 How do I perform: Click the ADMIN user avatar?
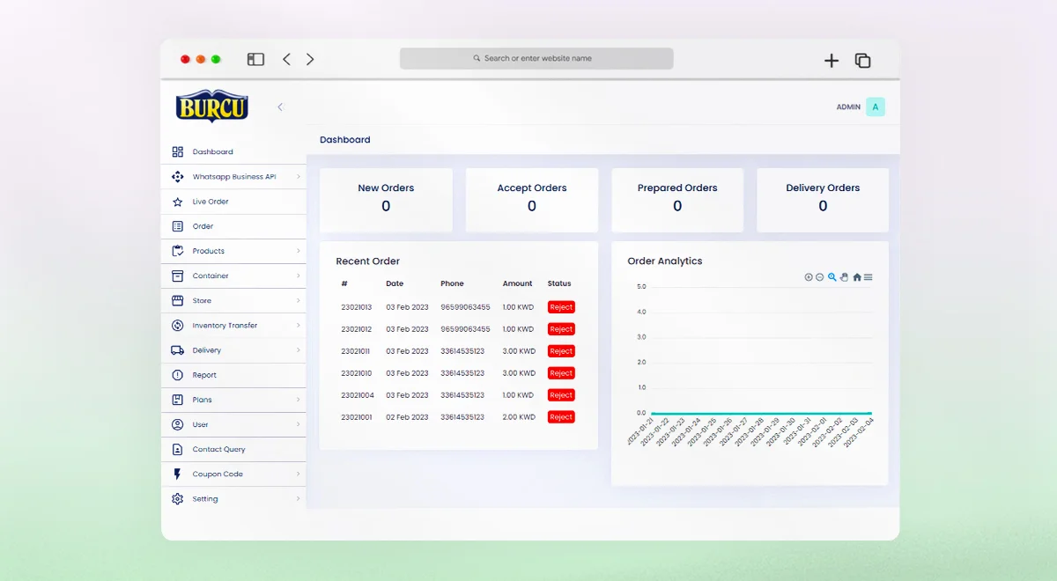(875, 107)
